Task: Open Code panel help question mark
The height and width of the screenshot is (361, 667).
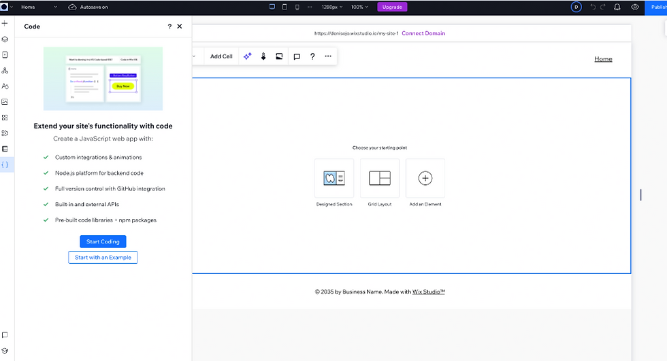Action: [169, 27]
